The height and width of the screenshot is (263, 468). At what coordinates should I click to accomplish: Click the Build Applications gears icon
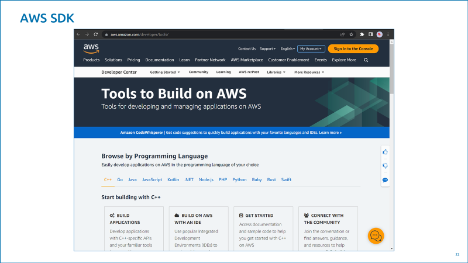(x=112, y=215)
